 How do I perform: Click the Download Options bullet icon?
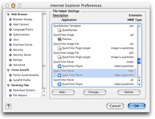point(10,90)
